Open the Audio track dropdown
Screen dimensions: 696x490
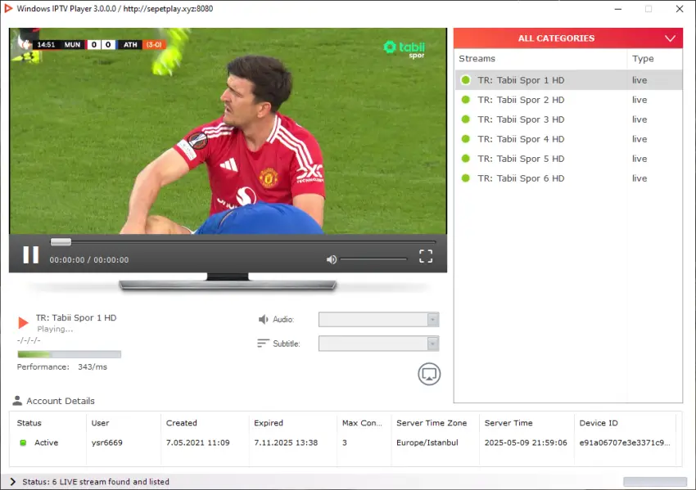point(378,319)
